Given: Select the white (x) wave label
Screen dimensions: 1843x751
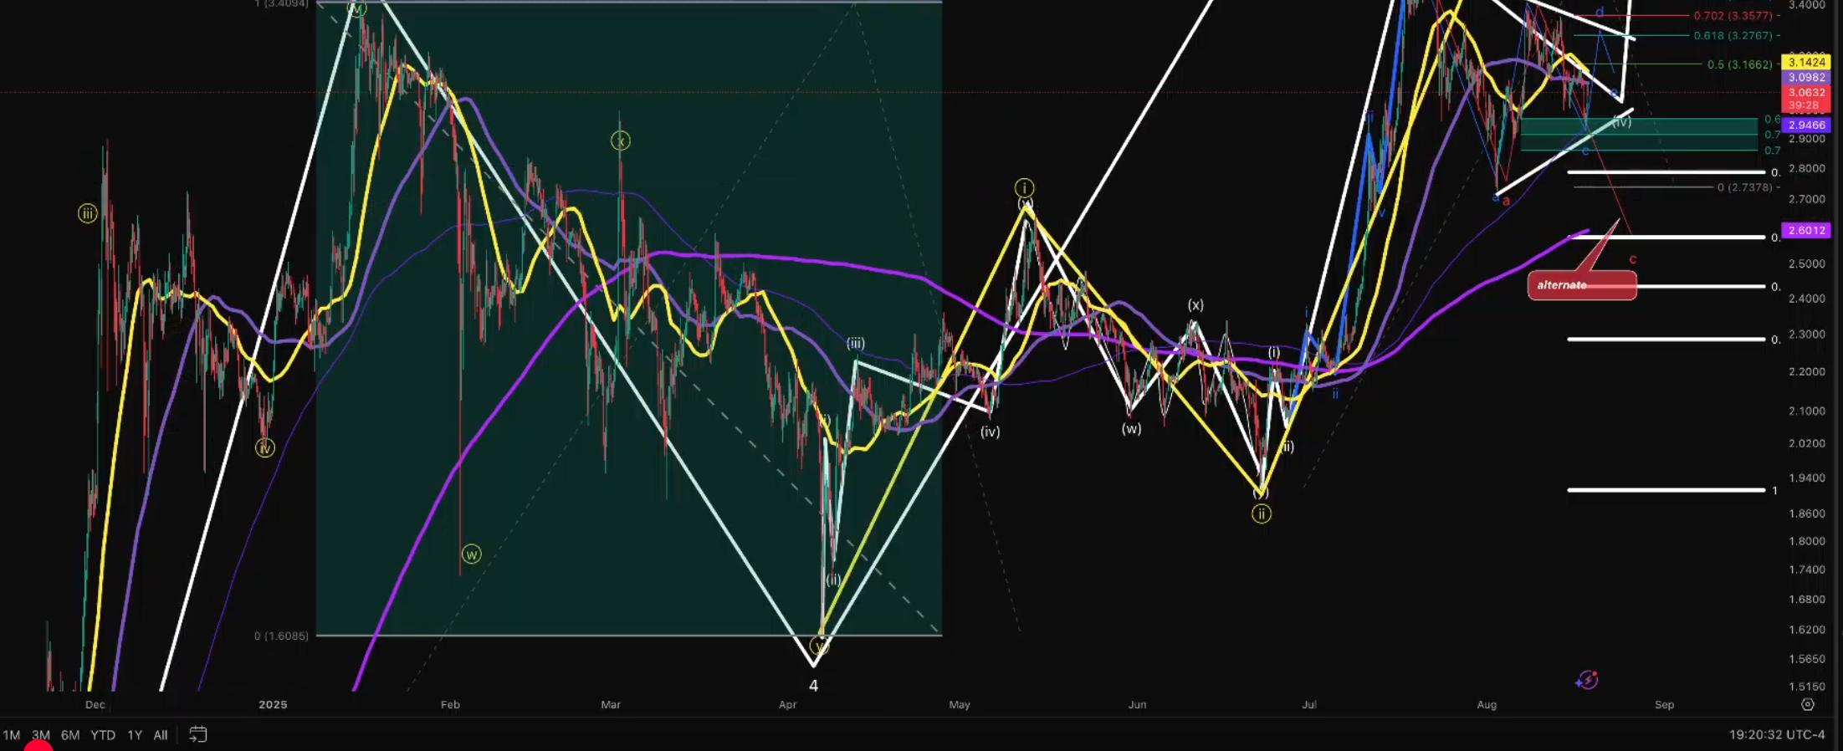Looking at the screenshot, I should coord(1195,305).
